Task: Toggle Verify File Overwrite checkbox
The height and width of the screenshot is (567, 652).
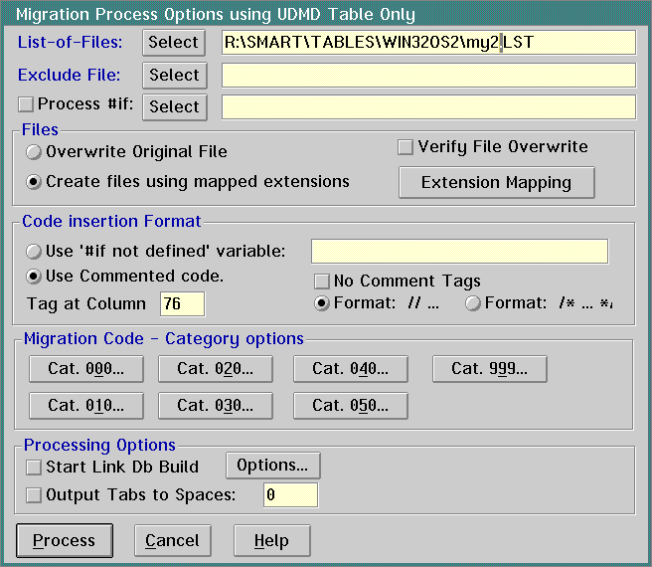Action: 406,147
